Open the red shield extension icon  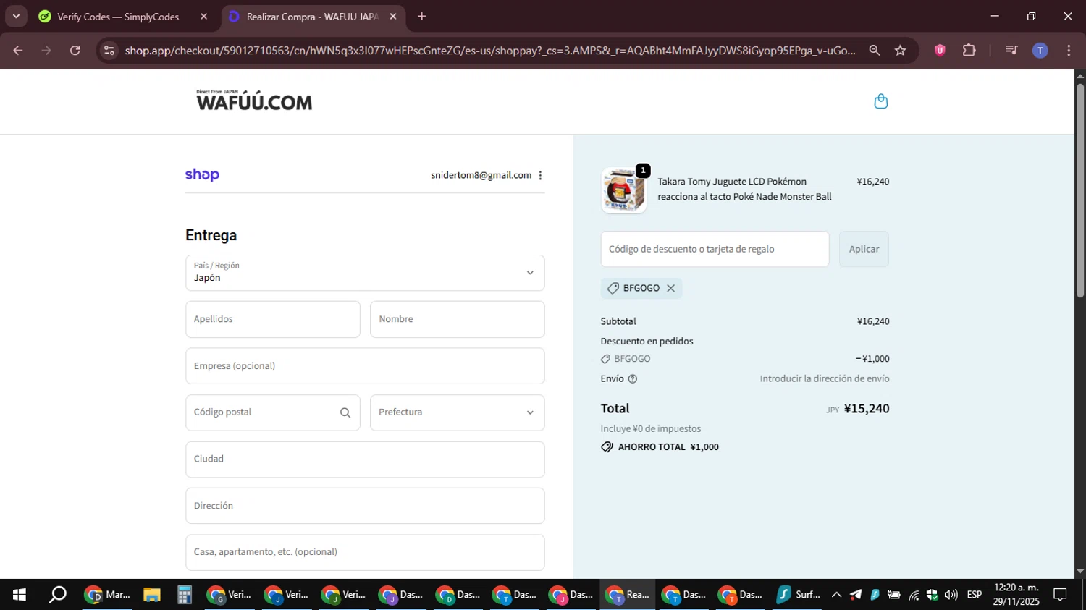click(x=940, y=50)
